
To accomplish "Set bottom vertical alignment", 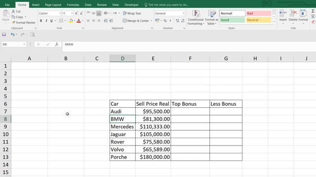I will [99, 13].
